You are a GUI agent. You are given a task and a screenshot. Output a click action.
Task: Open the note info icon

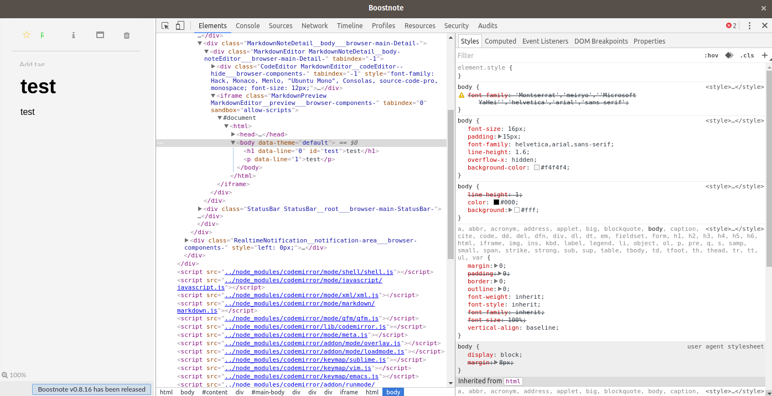73,35
